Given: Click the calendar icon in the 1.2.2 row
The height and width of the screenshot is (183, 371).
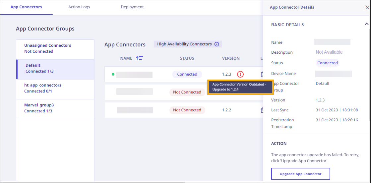Looking at the screenshot, I should pos(262,110).
